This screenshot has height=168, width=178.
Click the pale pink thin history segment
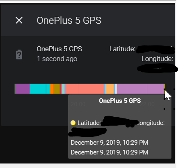[x=116, y=89]
